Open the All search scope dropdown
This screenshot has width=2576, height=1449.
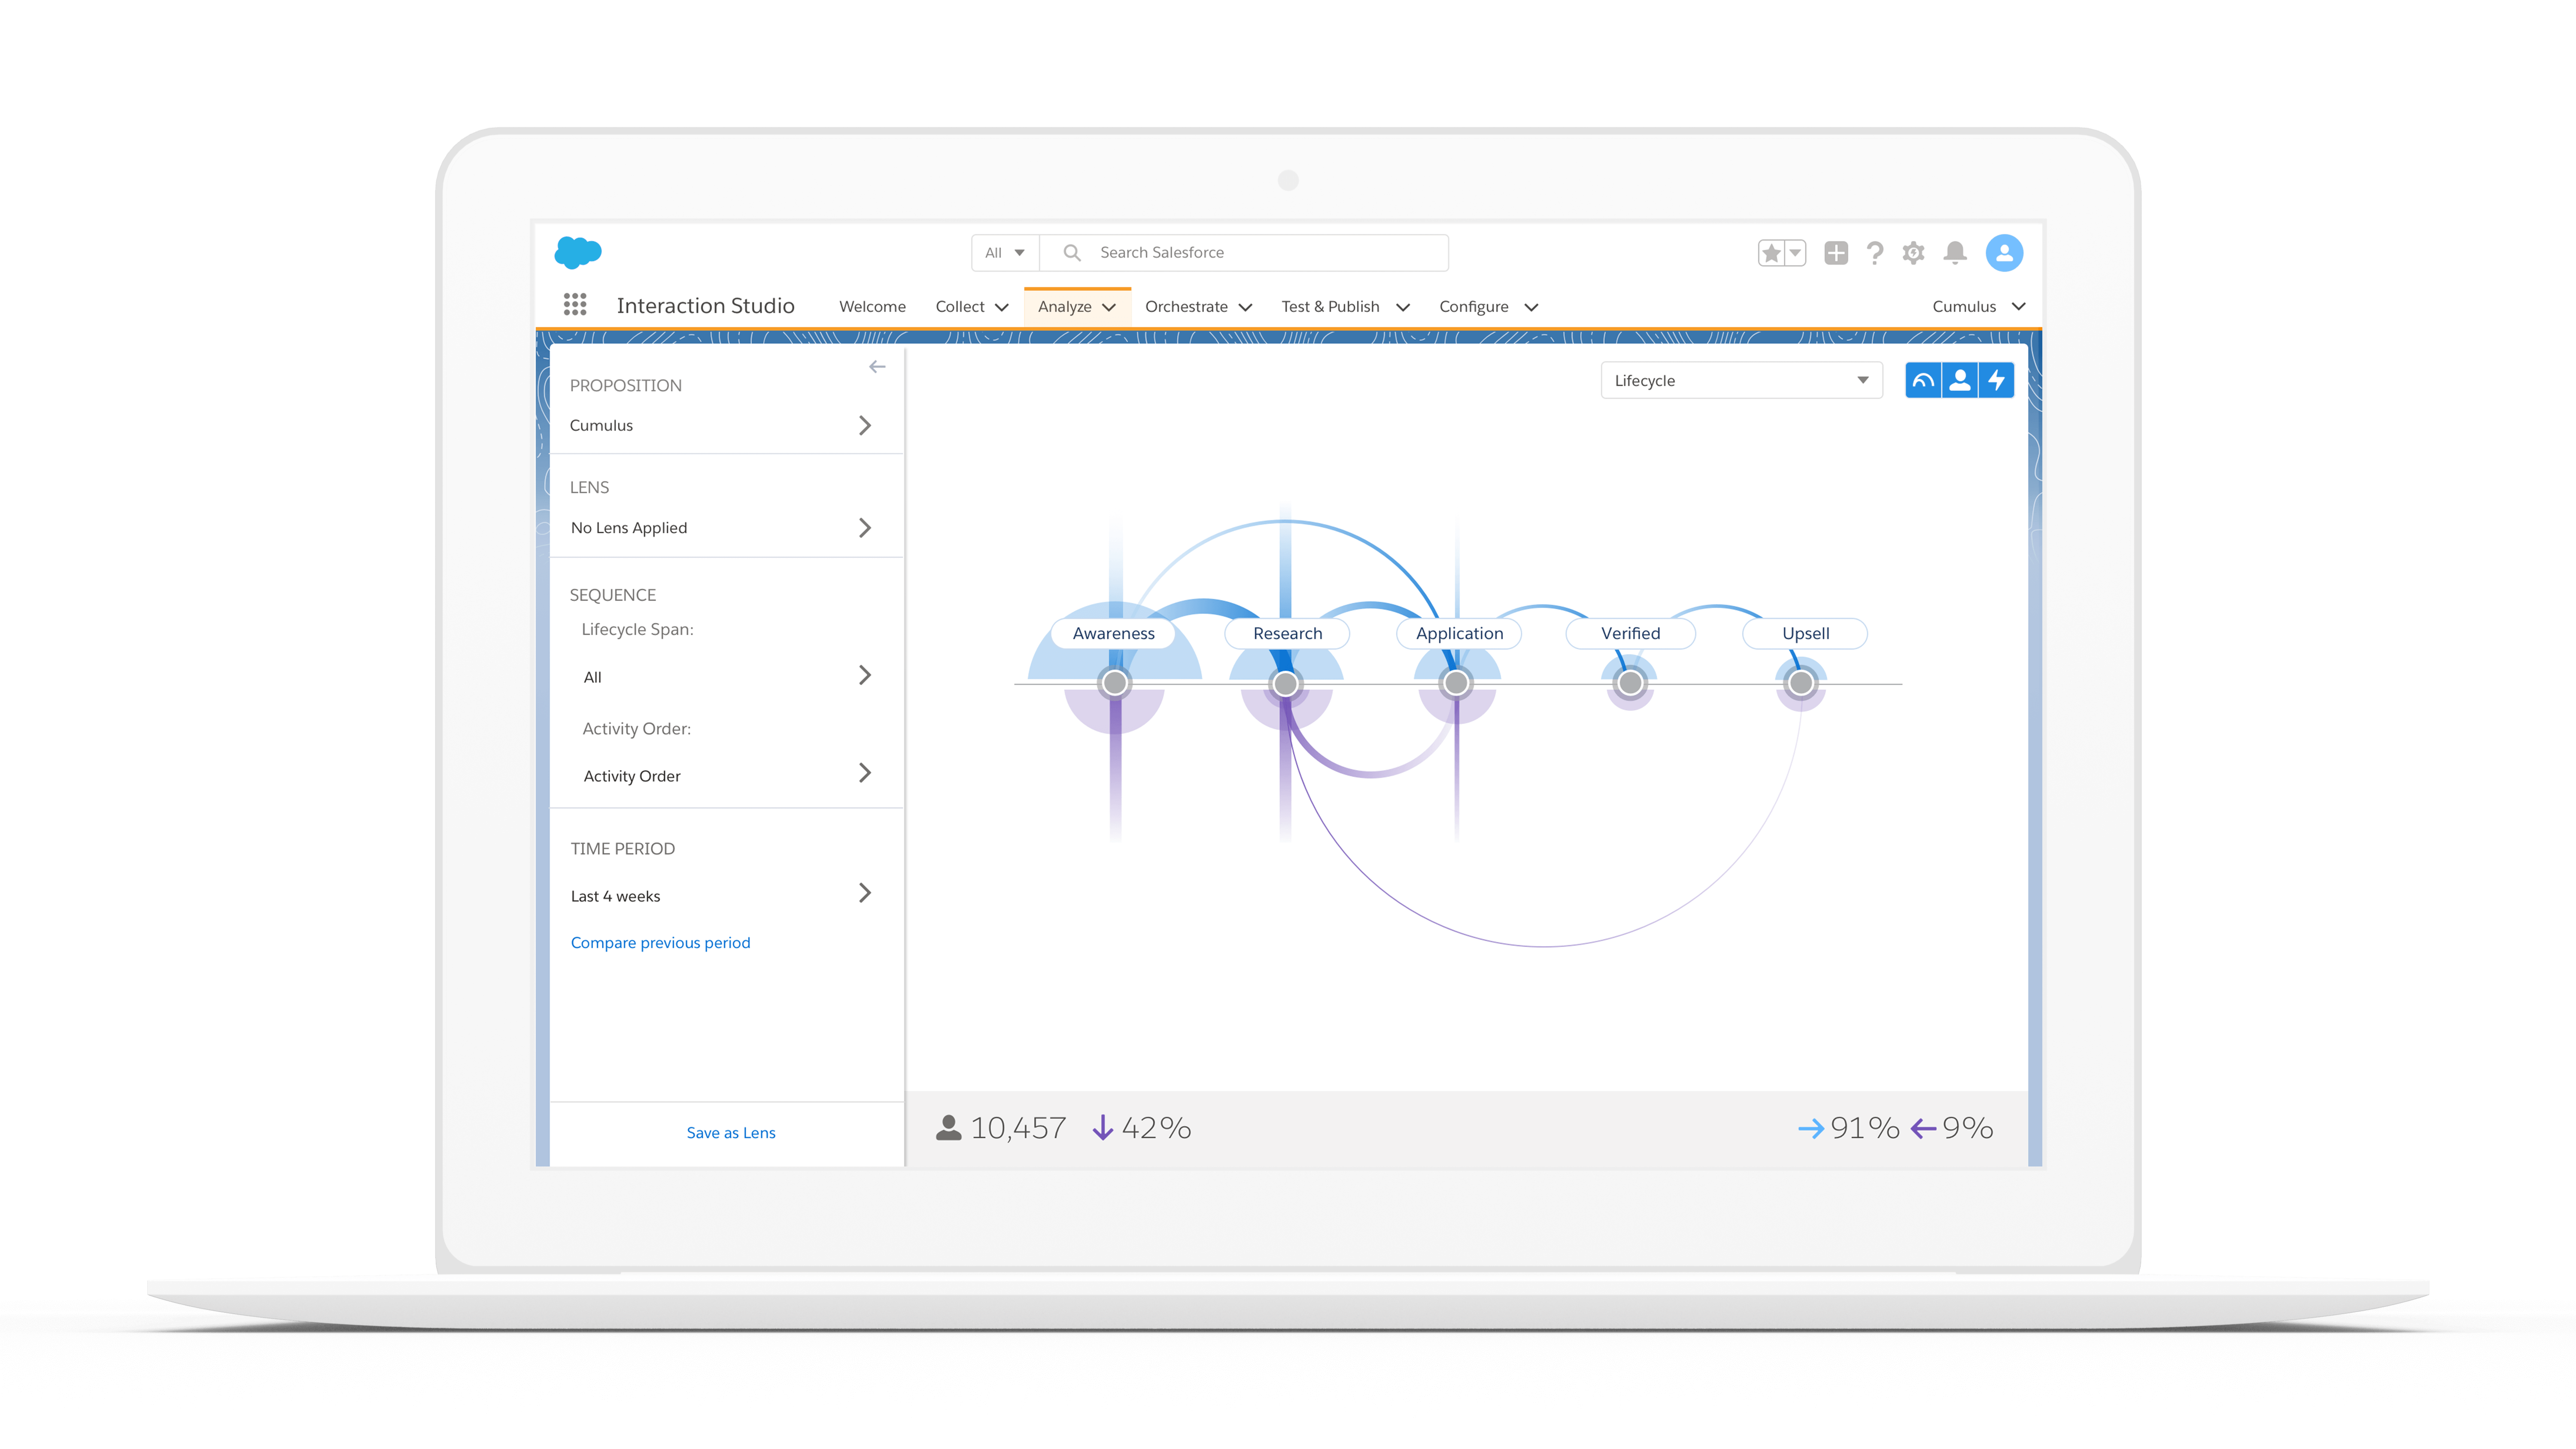point(1005,253)
